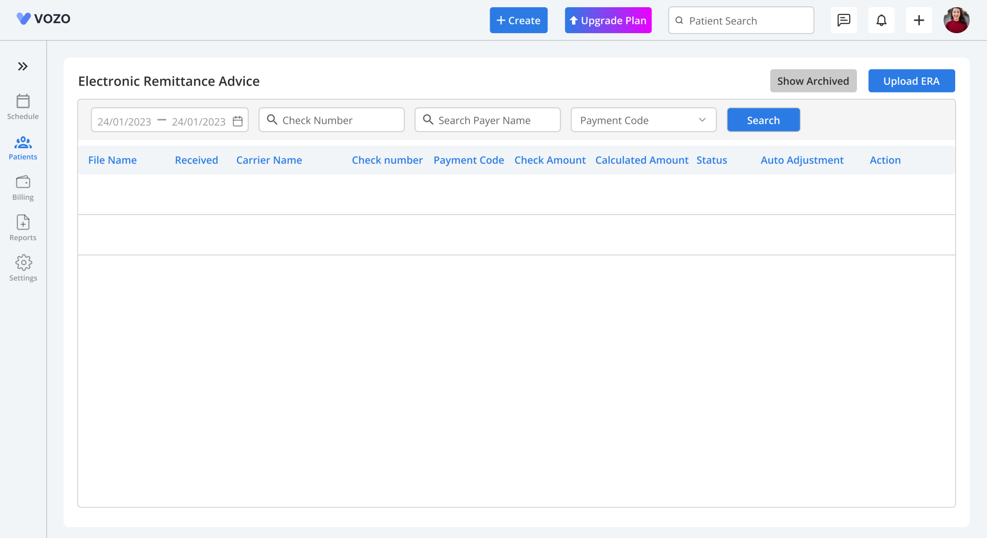This screenshot has width=987, height=538.
Task: Open notifications bell icon
Action: click(x=881, y=20)
